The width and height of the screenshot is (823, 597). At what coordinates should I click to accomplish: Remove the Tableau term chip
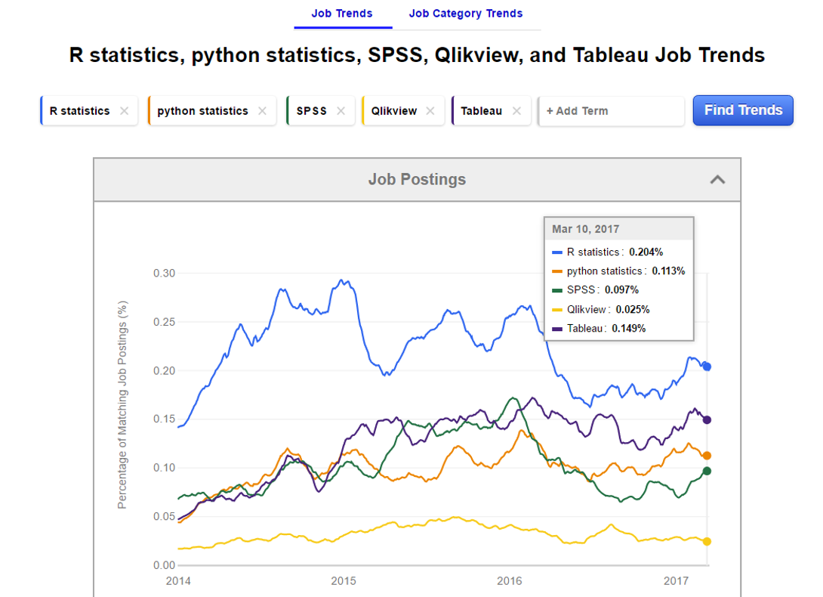click(x=518, y=110)
